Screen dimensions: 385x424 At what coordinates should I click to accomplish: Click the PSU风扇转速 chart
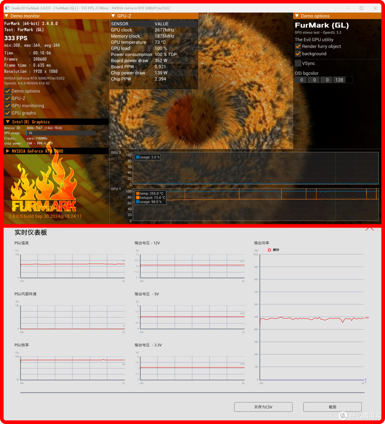[72, 317]
